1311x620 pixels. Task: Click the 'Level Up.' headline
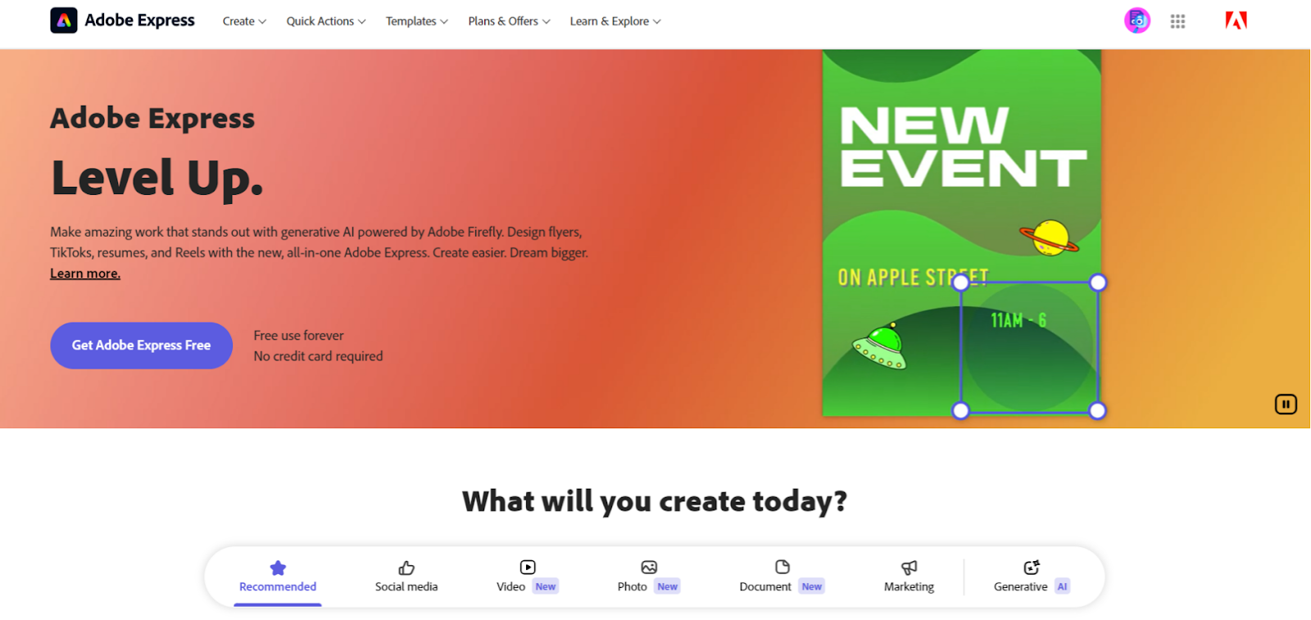point(157,179)
